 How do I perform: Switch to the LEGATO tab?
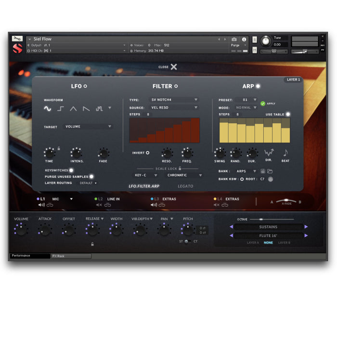click(x=185, y=186)
